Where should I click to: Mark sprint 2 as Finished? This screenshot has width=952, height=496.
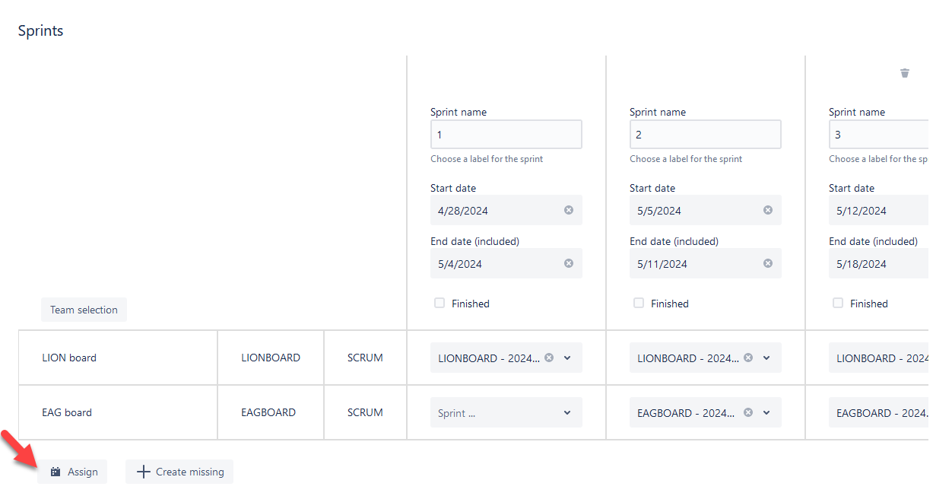pos(639,303)
